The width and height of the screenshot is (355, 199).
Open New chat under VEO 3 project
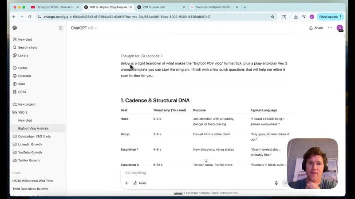pyautogui.click(x=25, y=120)
